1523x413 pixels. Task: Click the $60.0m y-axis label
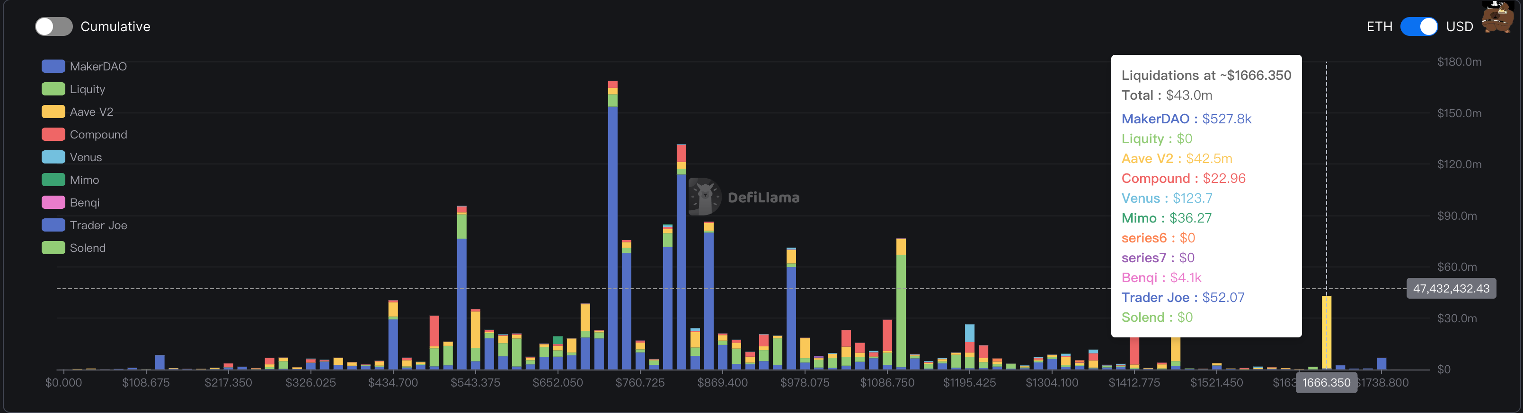[x=1457, y=267]
